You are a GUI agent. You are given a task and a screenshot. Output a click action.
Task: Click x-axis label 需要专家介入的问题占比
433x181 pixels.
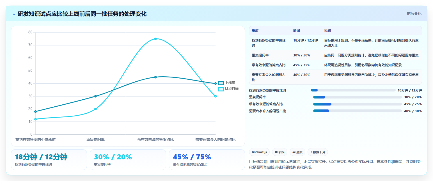click(216, 139)
